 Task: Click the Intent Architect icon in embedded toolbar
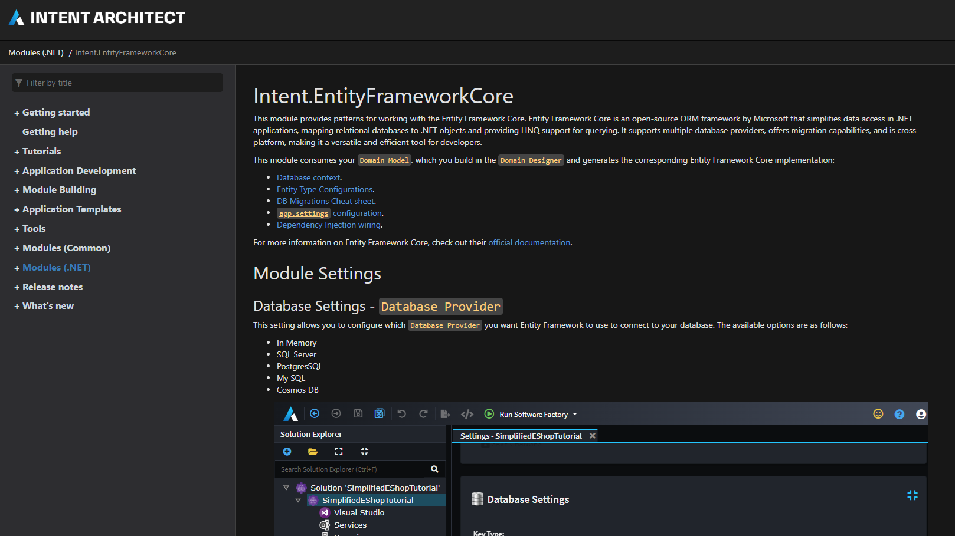click(x=291, y=414)
